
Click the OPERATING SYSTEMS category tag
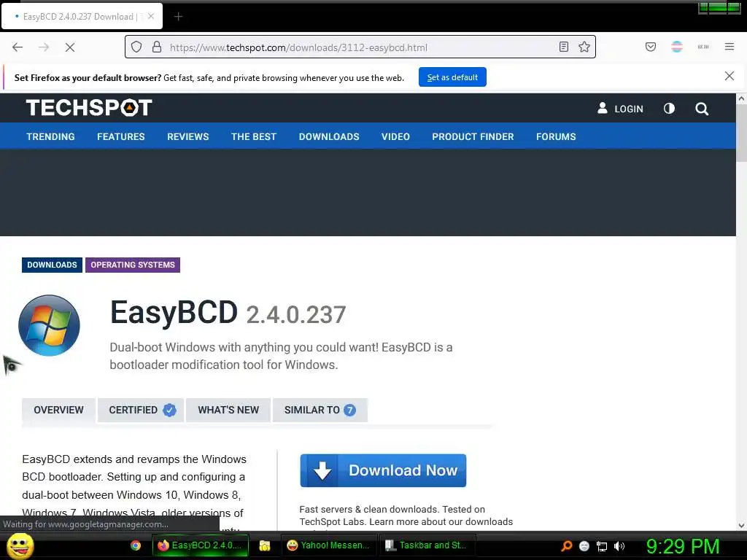[133, 265]
